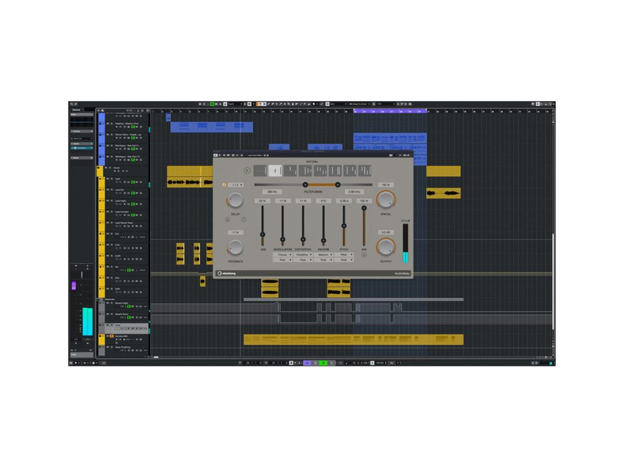Select the Mute tool in the toolbar
624x468 pixels.
(285, 104)
